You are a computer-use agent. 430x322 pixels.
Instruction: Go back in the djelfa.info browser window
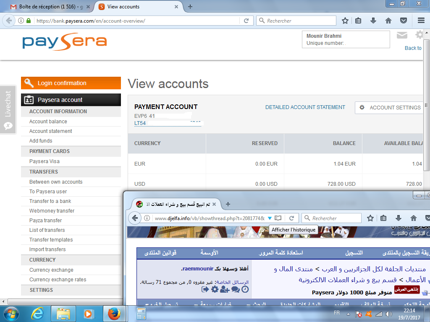coord(135,218)
